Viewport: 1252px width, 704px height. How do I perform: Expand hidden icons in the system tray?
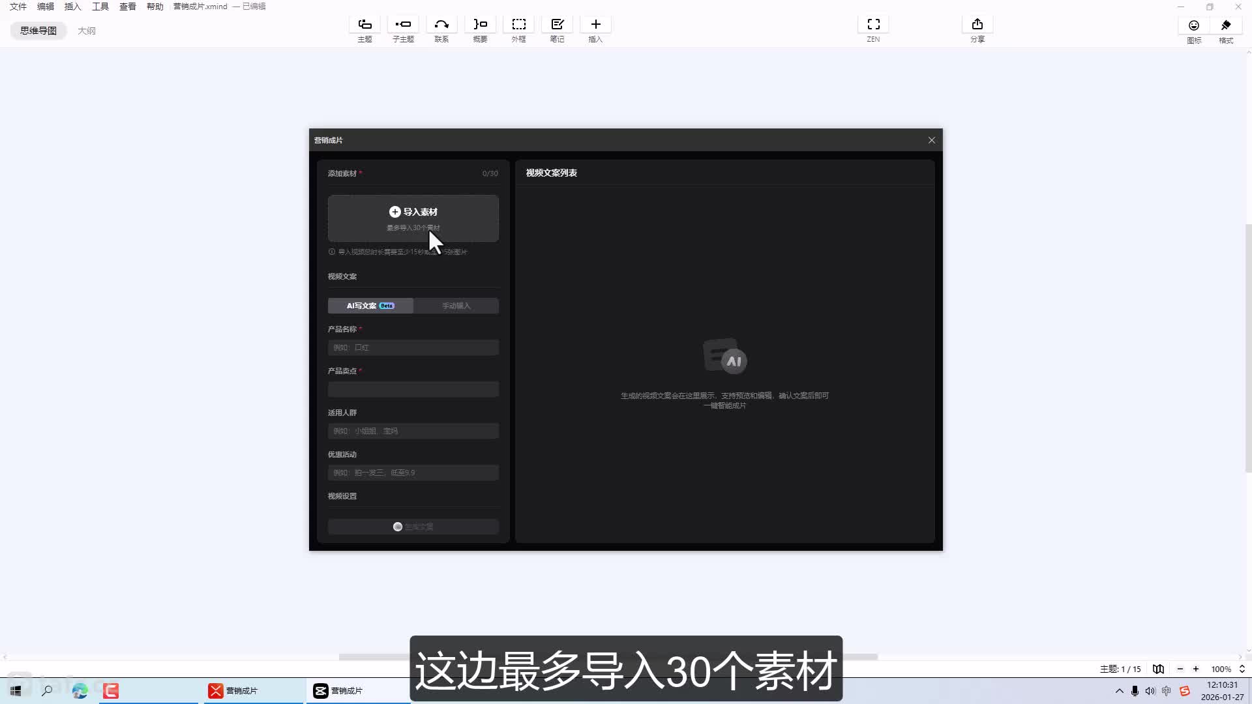pos(1119,690)
